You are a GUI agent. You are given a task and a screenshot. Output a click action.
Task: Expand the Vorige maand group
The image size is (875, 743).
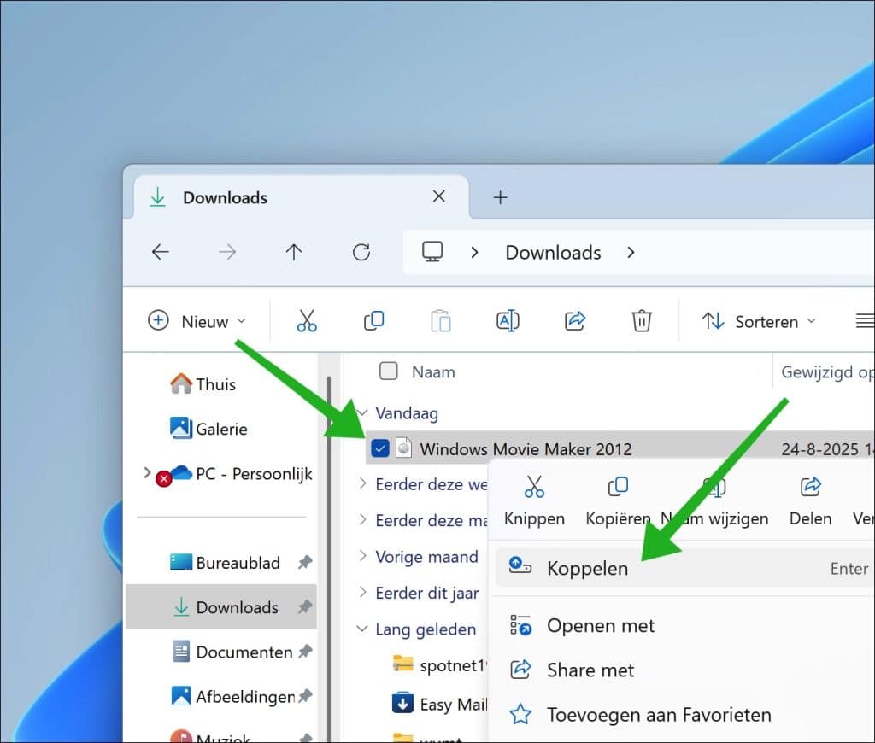pyautogui.click(x=362, y=556)
